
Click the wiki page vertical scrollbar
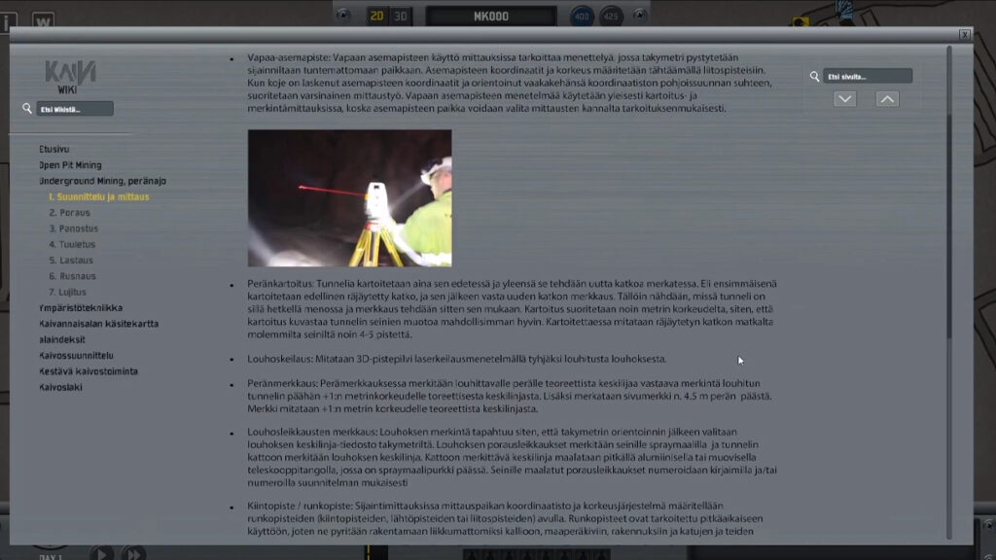pos(949,194)
